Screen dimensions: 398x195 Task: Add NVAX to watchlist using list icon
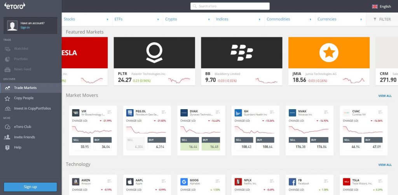pyautogui.click(x=326, y=112)
